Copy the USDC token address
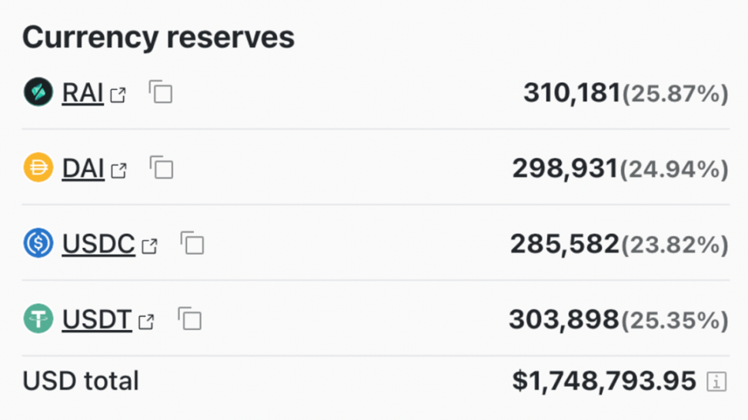The width and height of the screenshot is (748, 420). pyautogui.click(x=192, y=243)
